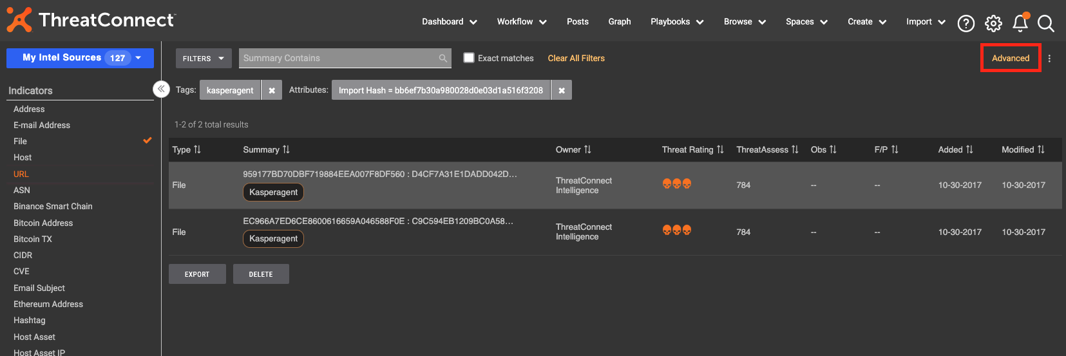
Task: Select CIDR indicator type
Action: coord(23,255)
